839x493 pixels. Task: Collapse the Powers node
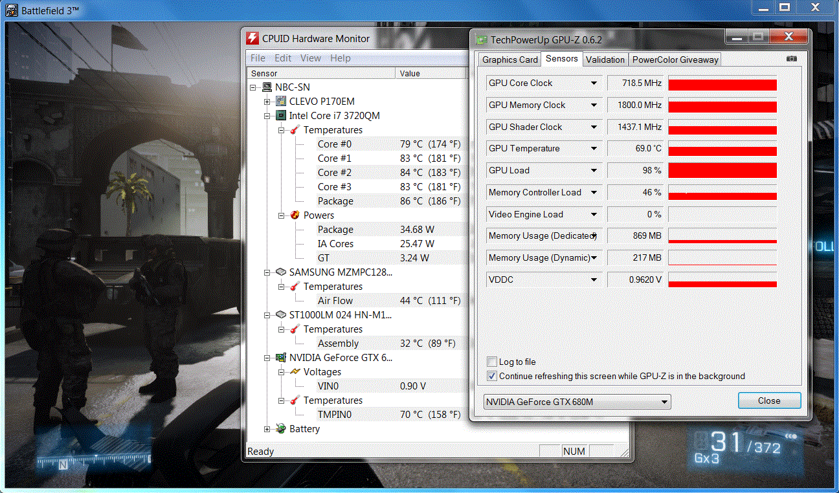pyautogui.click(x=282, y=215)
